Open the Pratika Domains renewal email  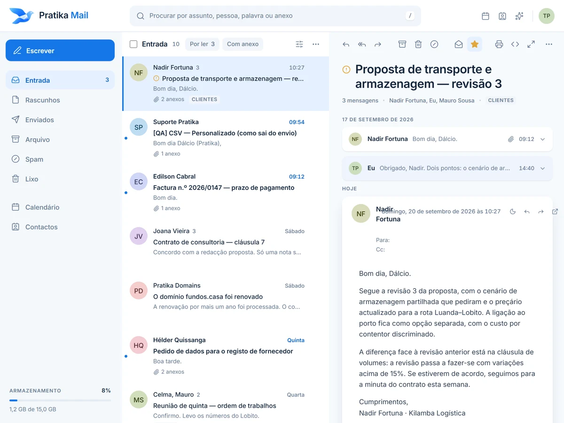pyautogui.click(x=226, y=302)
